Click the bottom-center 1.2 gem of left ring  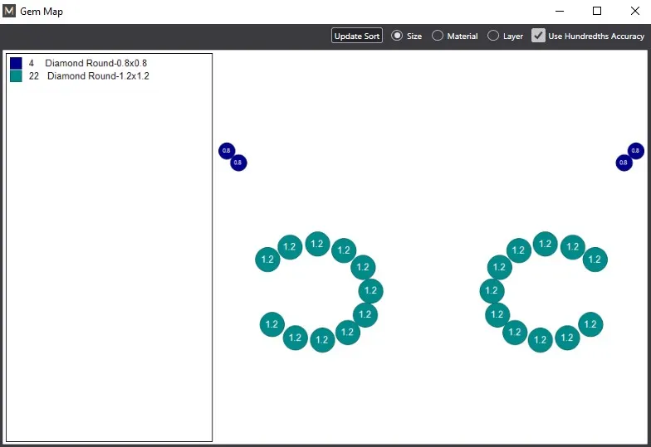[322, 340]
